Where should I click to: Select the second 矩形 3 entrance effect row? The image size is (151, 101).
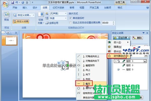coord(130,65)
